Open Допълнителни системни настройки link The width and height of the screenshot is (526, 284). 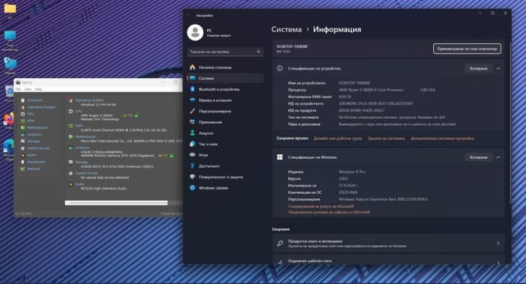coord(443,139)
